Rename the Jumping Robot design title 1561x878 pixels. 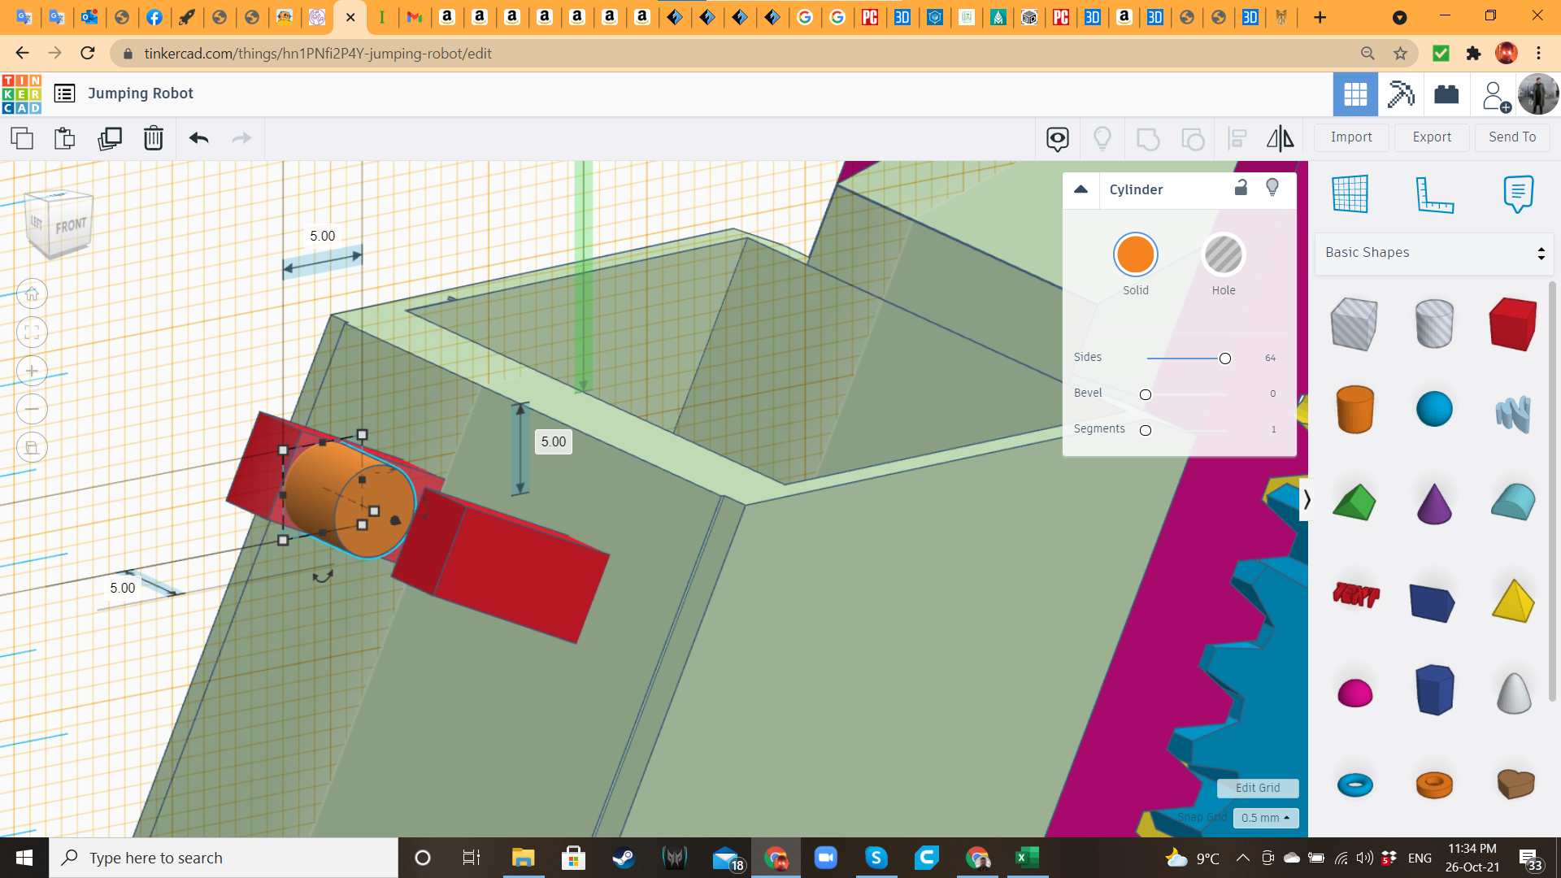[x=141, y=93]
